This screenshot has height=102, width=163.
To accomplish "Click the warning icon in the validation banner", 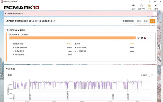I will click(6, 13).
